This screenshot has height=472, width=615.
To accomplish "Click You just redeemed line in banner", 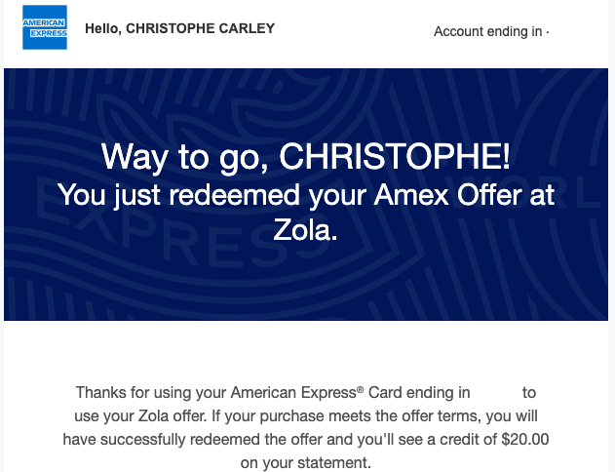I will coord(195,194).
